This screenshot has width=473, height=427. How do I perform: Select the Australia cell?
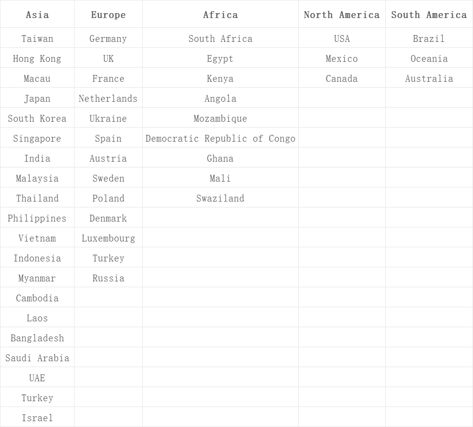coord(429,78)
